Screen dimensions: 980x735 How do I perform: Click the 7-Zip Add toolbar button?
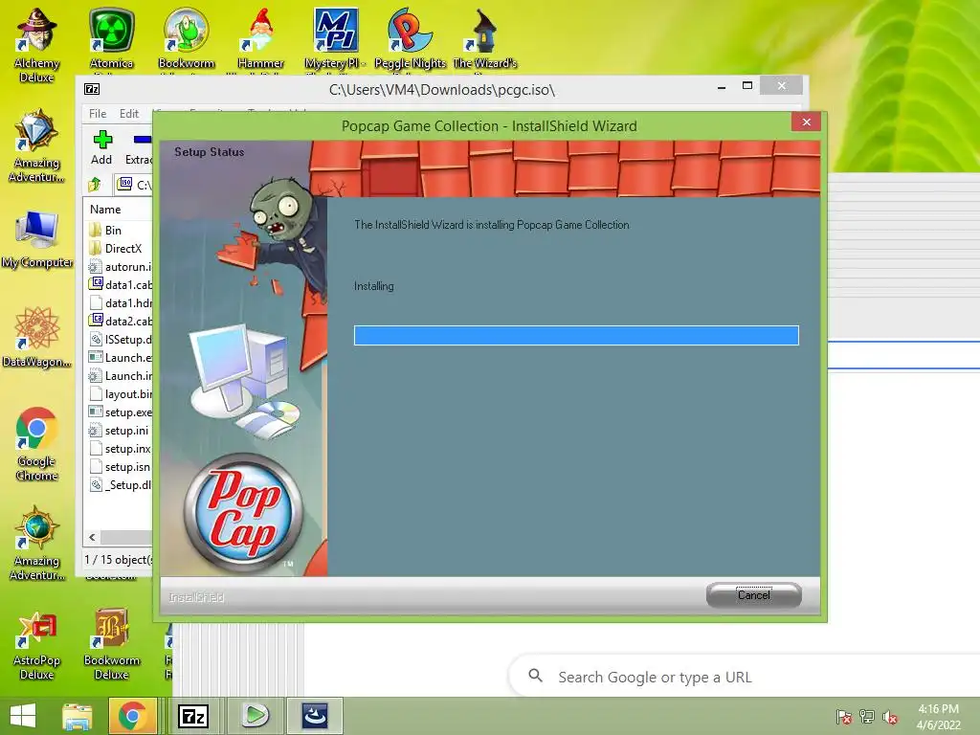pyautogui.click(x=101, y=147)
